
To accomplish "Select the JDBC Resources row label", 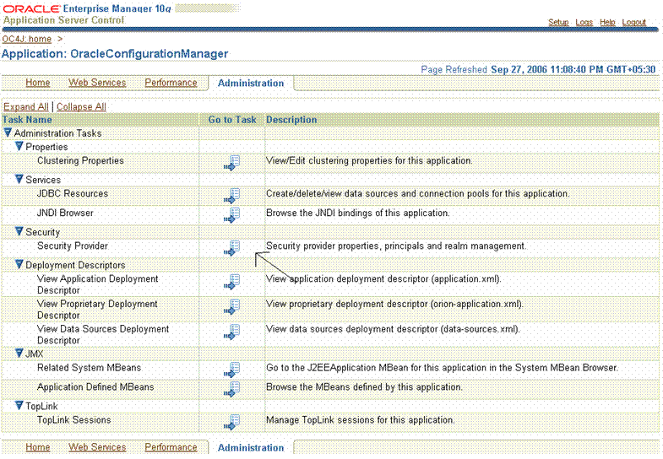I will 73,194.
